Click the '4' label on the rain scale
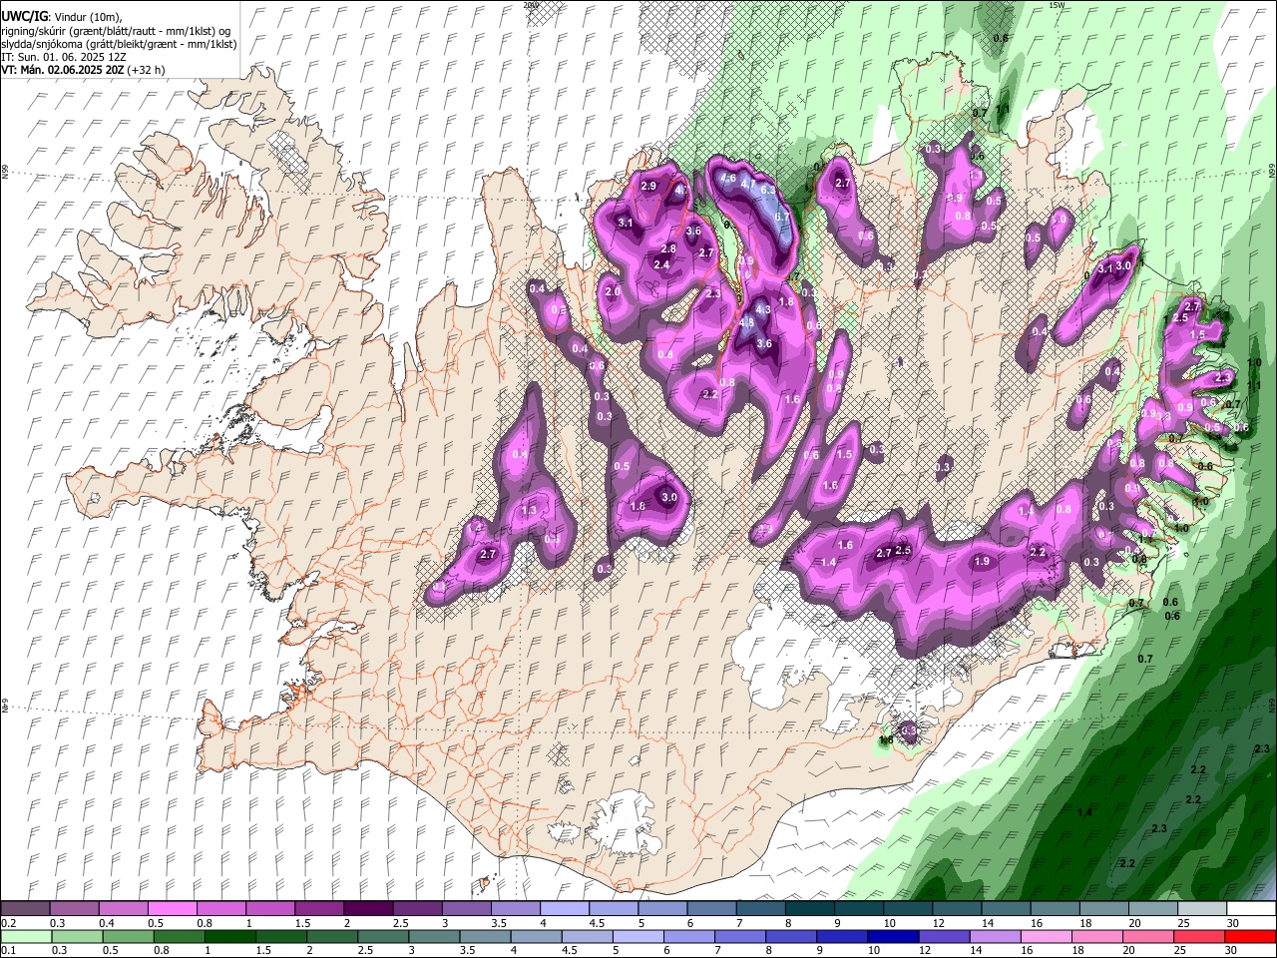This screenshot has height=958, width=1277. pyautogui.click(x=514, y=950)
